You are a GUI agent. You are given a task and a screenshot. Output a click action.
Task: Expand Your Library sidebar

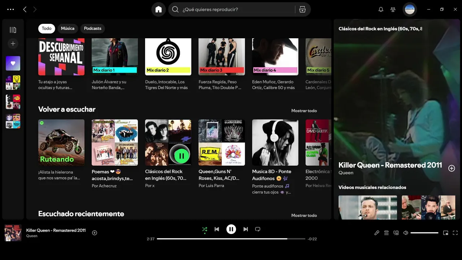point(13,30)
